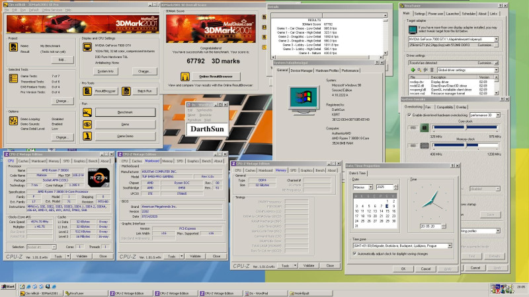Viewport: 529px width, 297px height.
Task: Open File menu in 3DMark2001
Action: (x=7, y=10)
